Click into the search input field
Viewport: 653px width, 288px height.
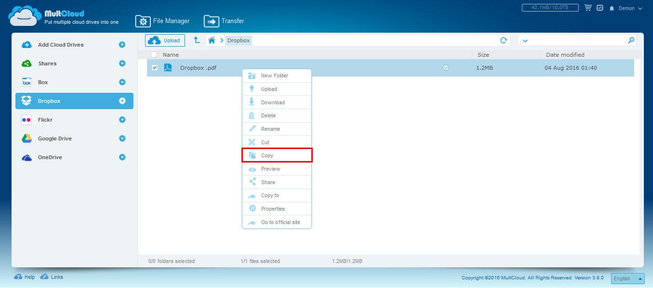[578, 40]
